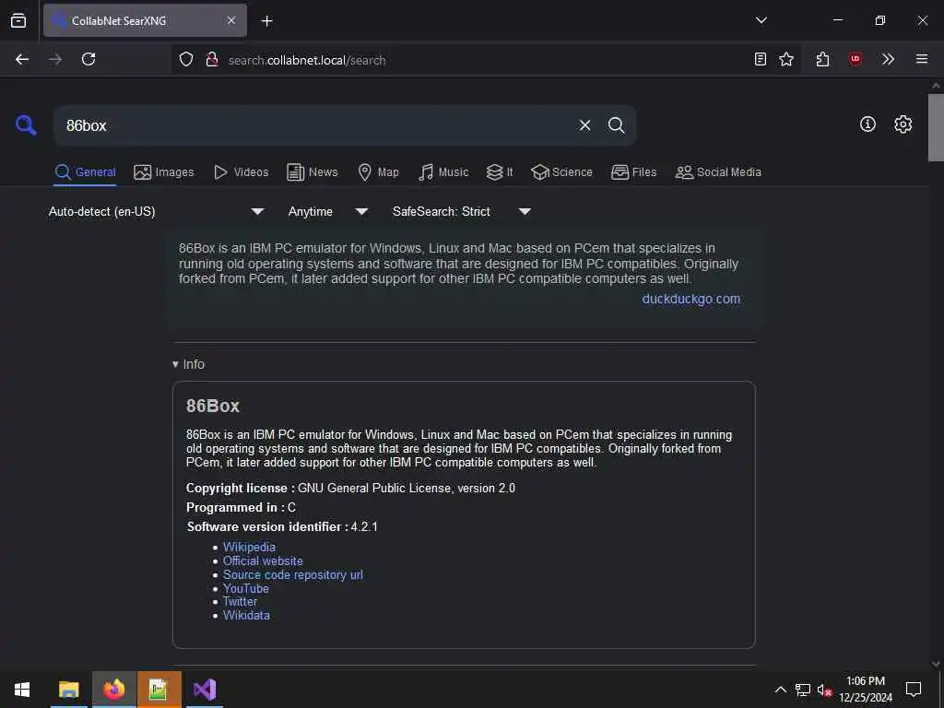Open the notification center icon
The height and width of the screenshot is (708, 944).
[914, 690]
